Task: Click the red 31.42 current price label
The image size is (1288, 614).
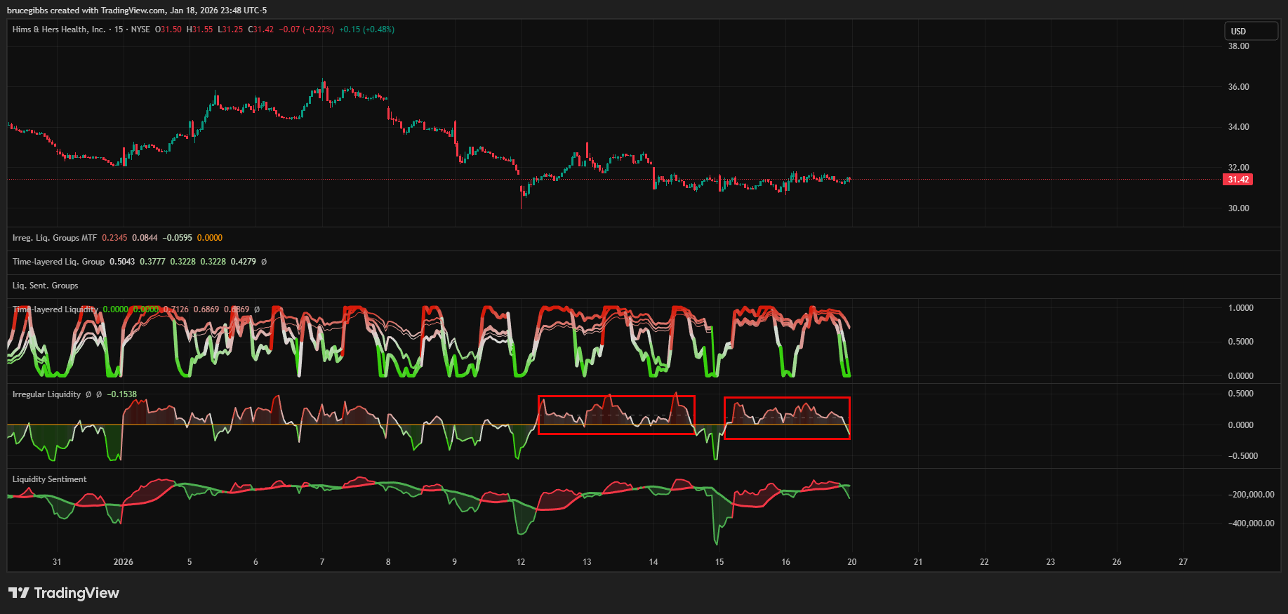Action: pyautogui.click(x=1238, y=180)
